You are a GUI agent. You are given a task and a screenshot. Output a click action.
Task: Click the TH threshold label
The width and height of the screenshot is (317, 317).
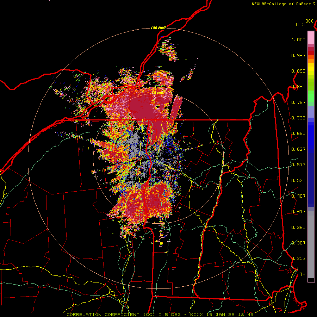pos(303,274)
